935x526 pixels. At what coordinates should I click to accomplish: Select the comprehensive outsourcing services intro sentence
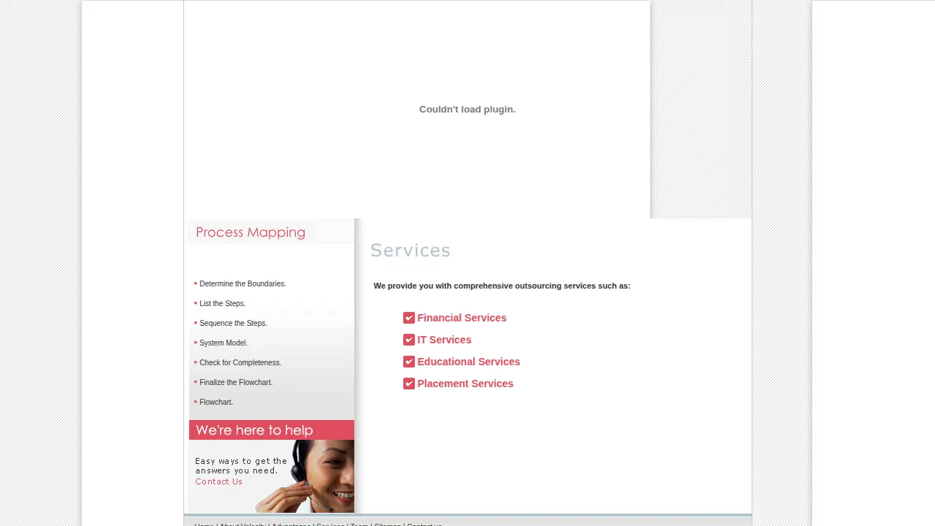pos(502,286)
